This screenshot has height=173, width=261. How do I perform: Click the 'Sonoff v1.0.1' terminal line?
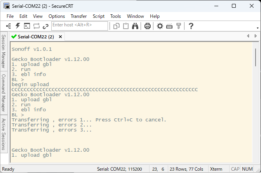click(x=32, y=49)
